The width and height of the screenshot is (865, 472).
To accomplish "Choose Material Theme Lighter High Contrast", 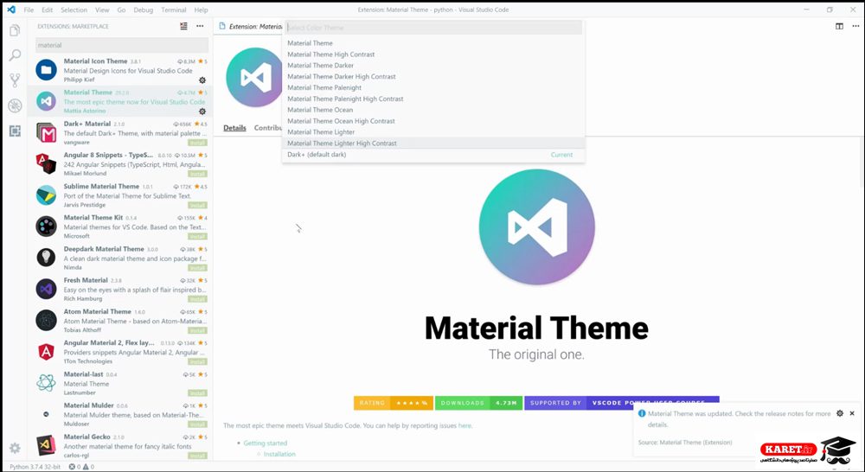I will coord(433,144).
